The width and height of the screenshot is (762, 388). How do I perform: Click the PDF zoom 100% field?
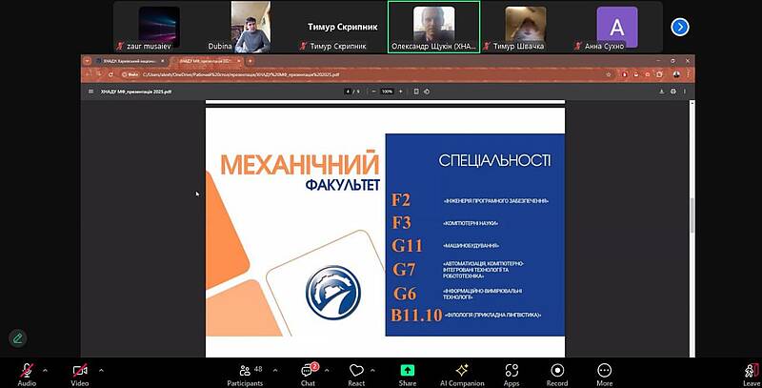tap(387, 92)
